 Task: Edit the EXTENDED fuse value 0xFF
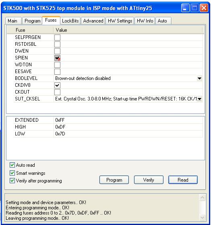[x=60, y=120]
